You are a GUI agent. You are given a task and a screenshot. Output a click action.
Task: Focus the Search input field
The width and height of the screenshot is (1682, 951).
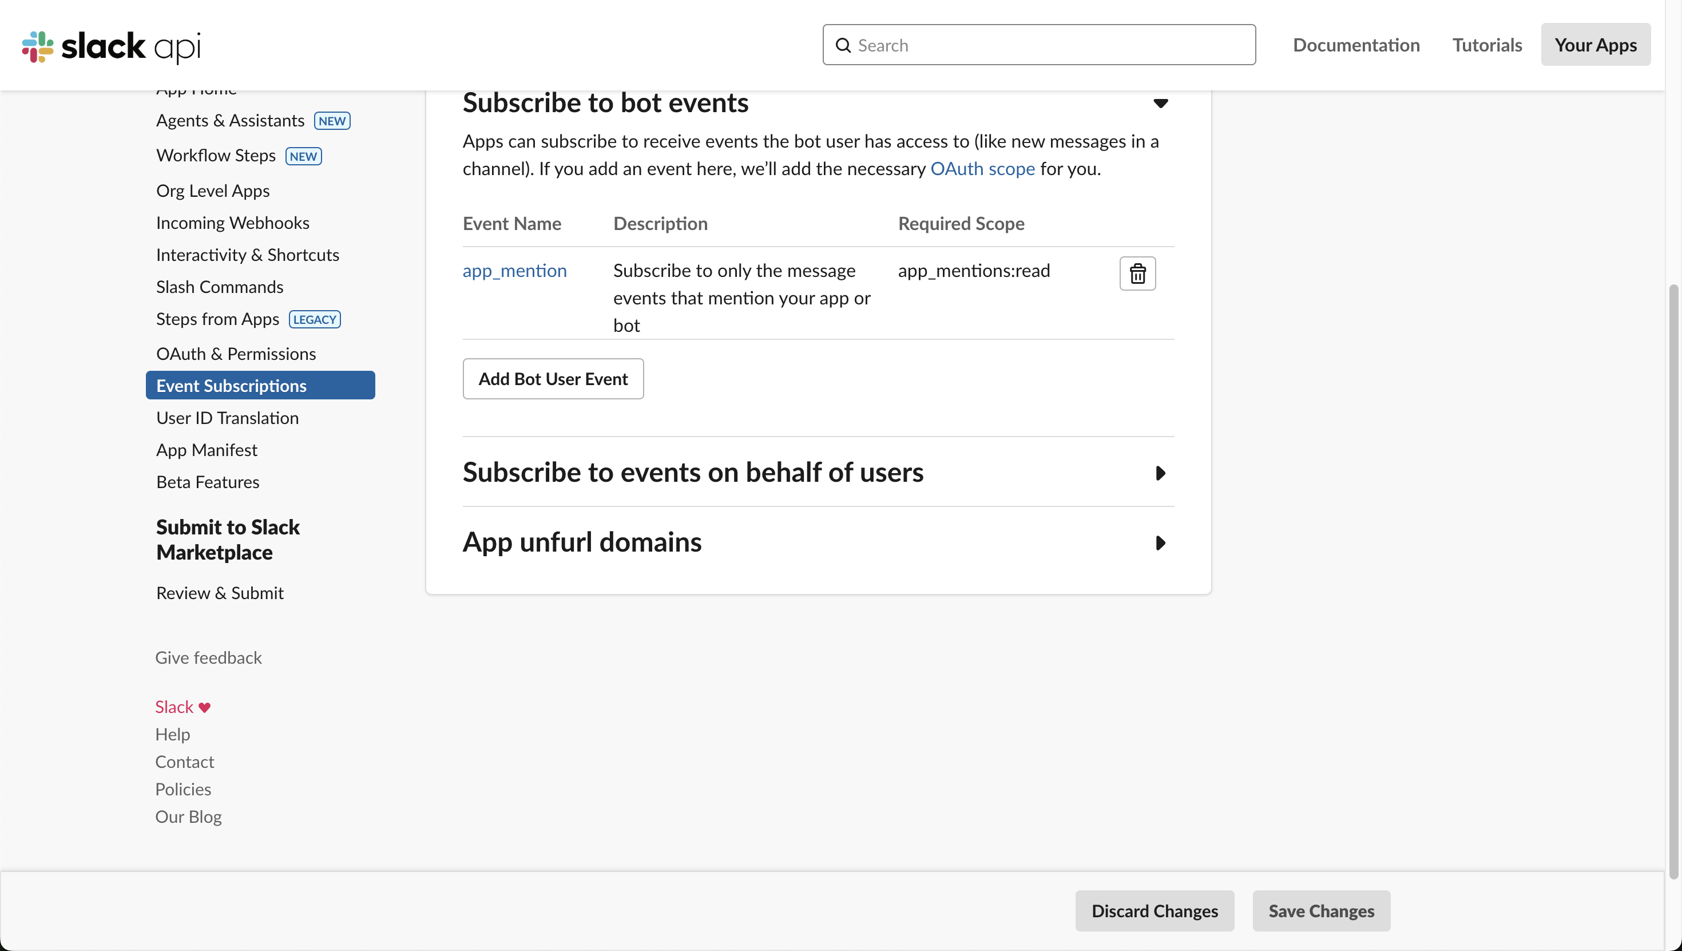[x=1052, y=45]
